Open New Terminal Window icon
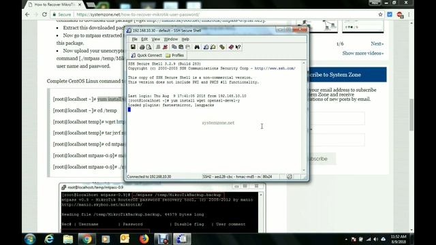Viewport: 436px width, 245px height. (x=206, y=47)
